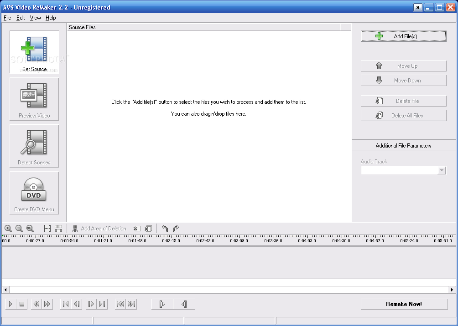Screen dimensions: 458x326
Task: Select the Set Source step icon
Action: pos(34,52)
